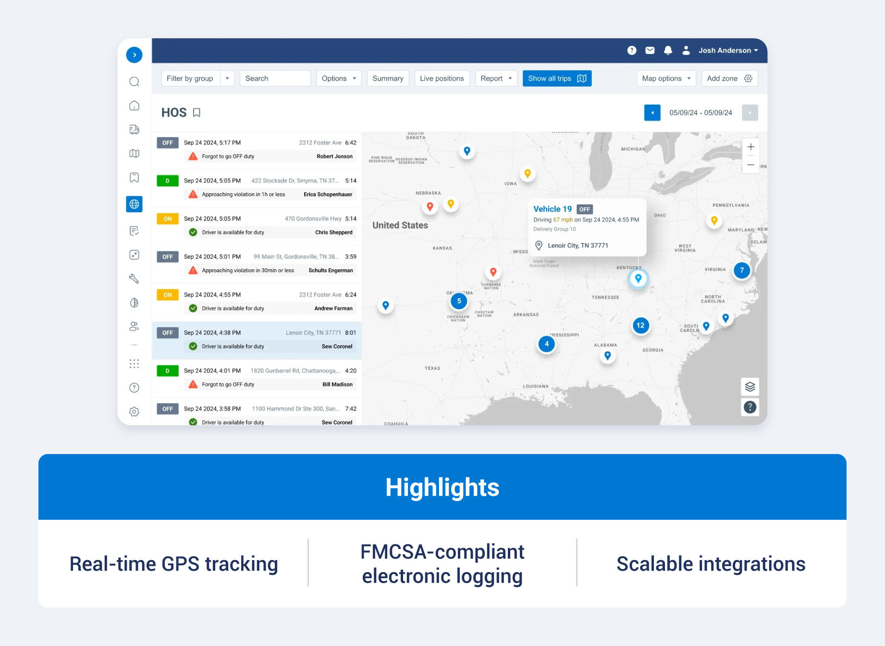
Task: Open the apps grid in the sidebar
Action: click(x=134, y=363)
